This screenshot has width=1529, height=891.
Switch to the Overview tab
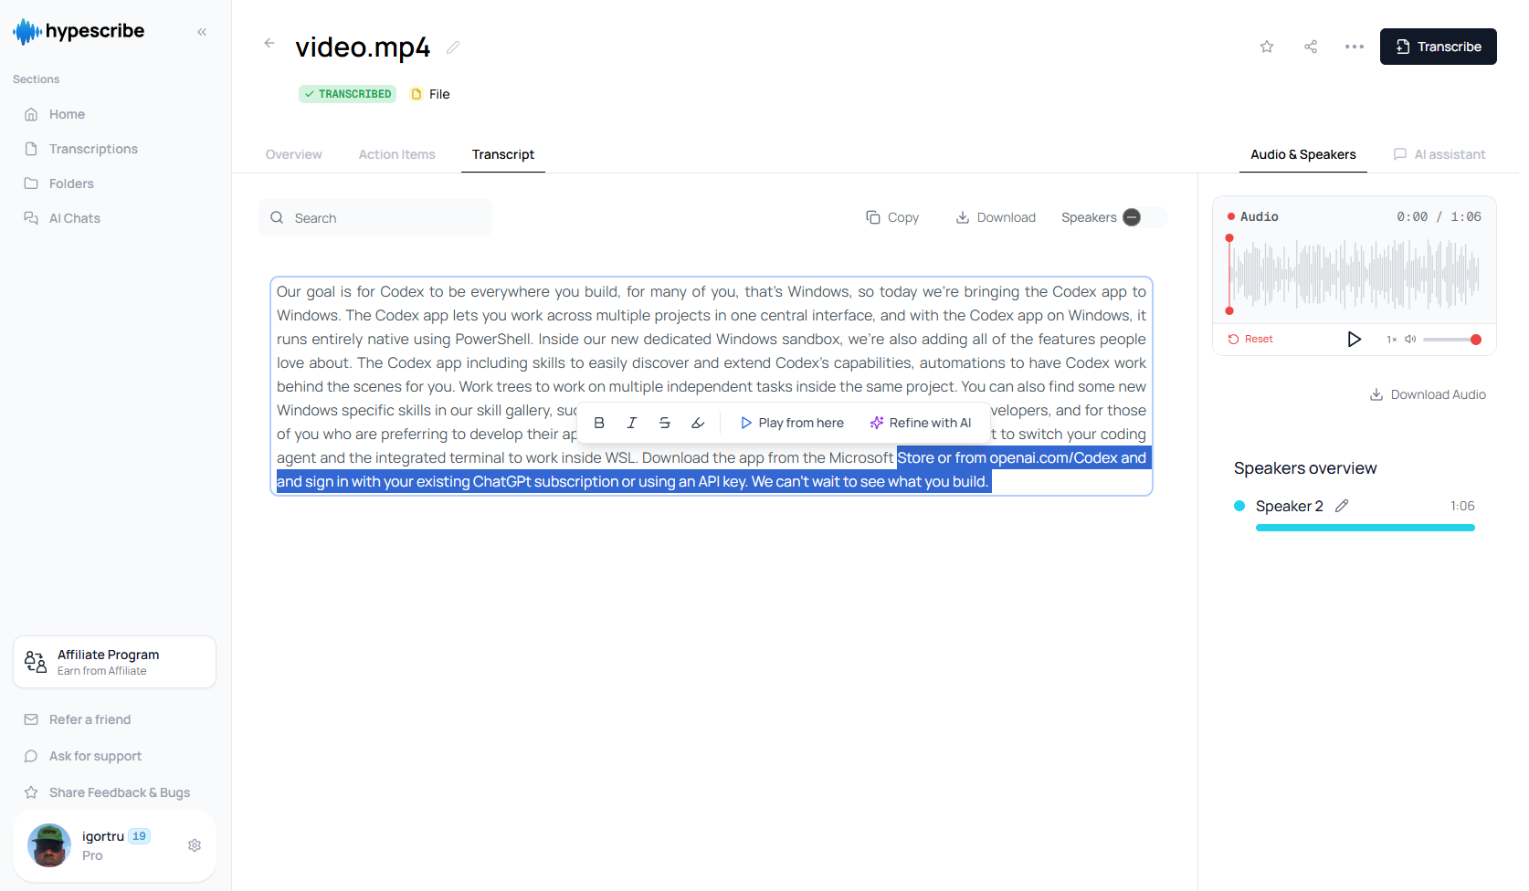(294, 154)
